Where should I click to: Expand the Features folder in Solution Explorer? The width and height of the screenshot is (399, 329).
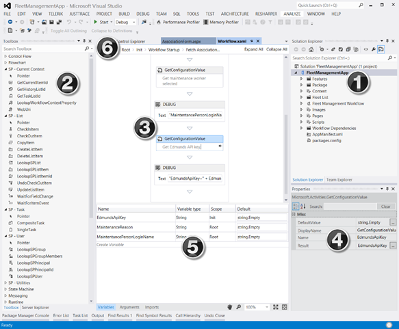pos(301,79)
